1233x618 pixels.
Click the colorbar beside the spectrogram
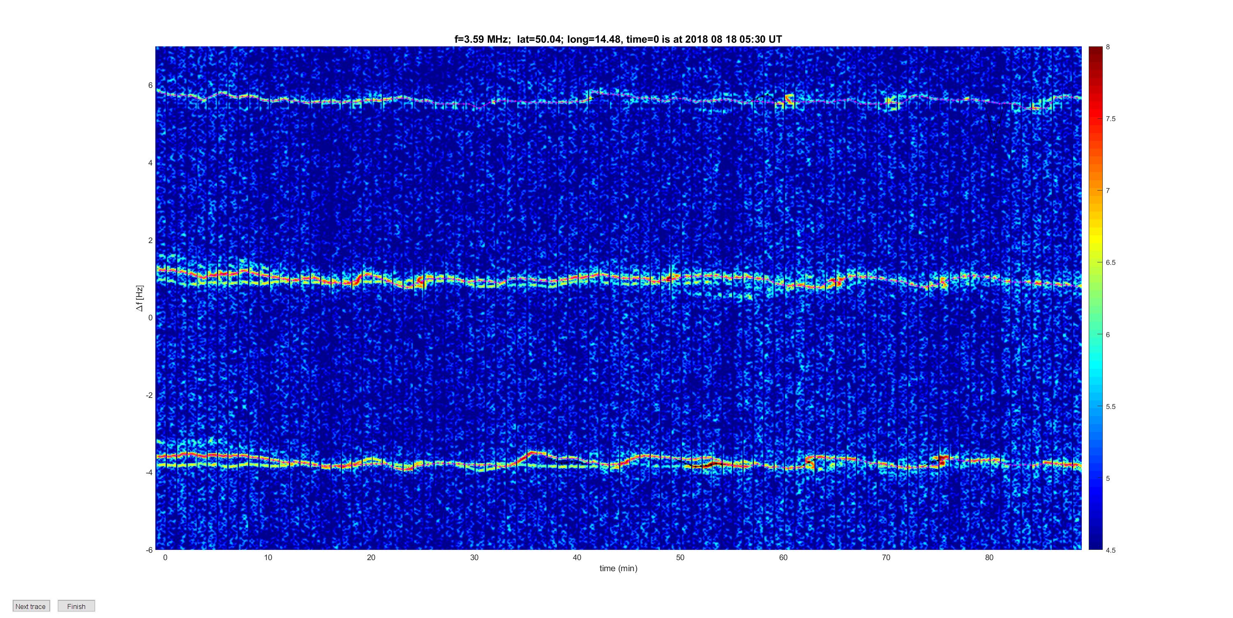pyautogui.click(x=1095, y=298)
